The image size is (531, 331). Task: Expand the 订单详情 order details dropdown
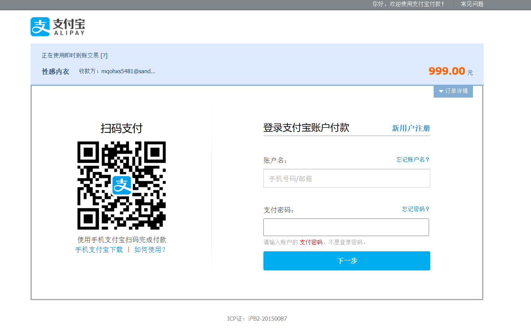coord(453,91)
